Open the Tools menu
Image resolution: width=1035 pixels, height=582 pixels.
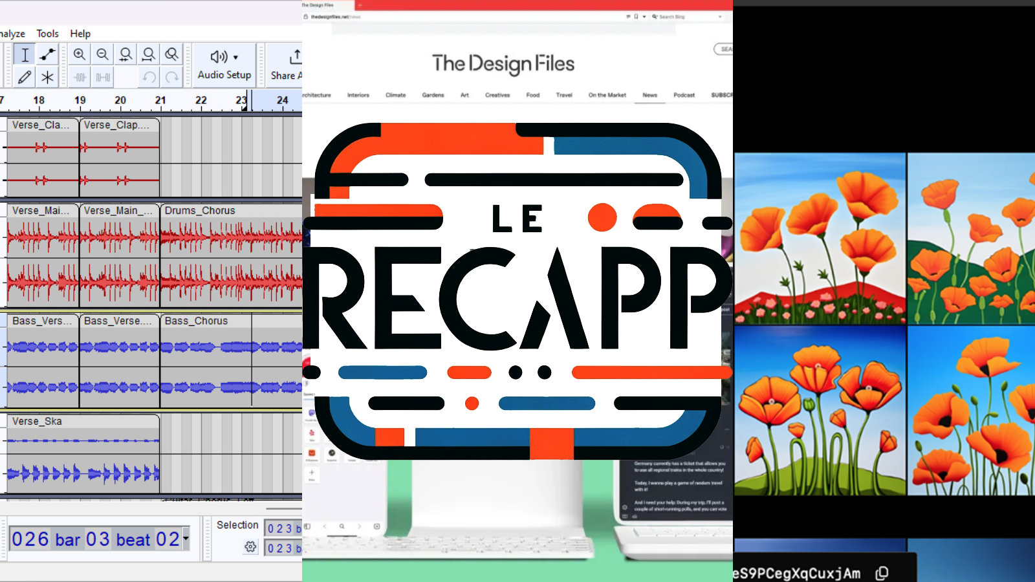(x=47, y=34)
